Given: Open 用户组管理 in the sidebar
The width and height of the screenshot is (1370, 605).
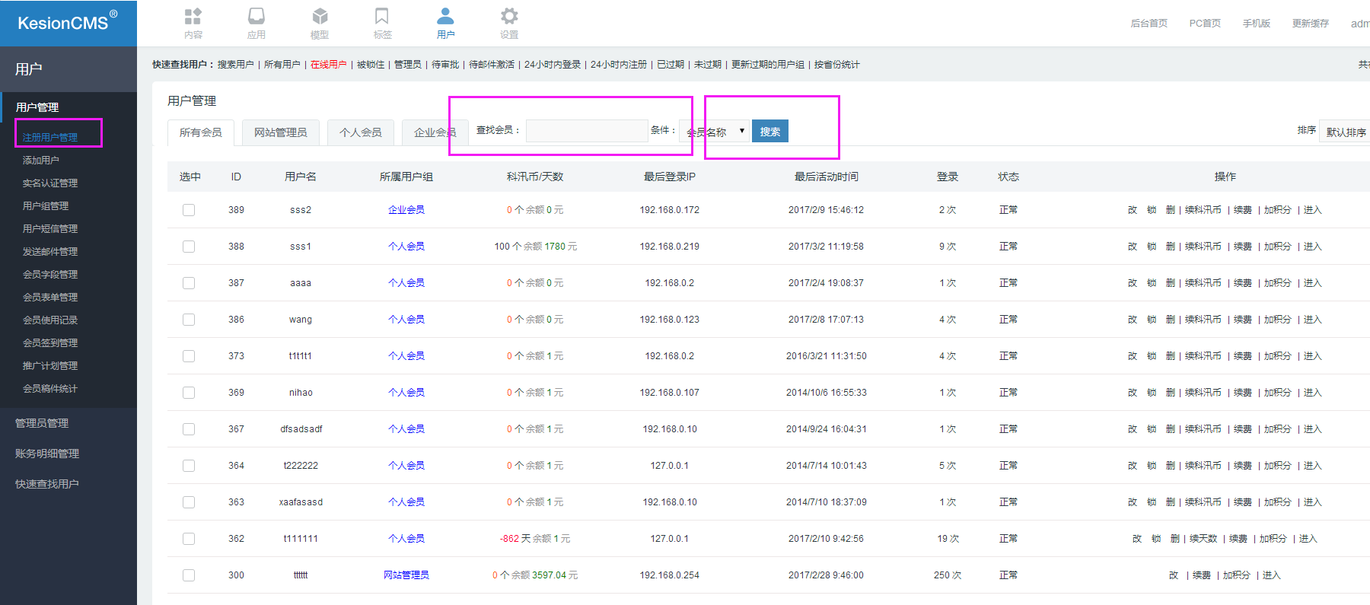Looking at the screenshot, I should click(46, 206).
